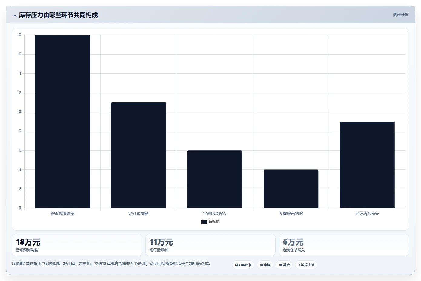Click the x-axis label 起订量限制

coord(138,213)
